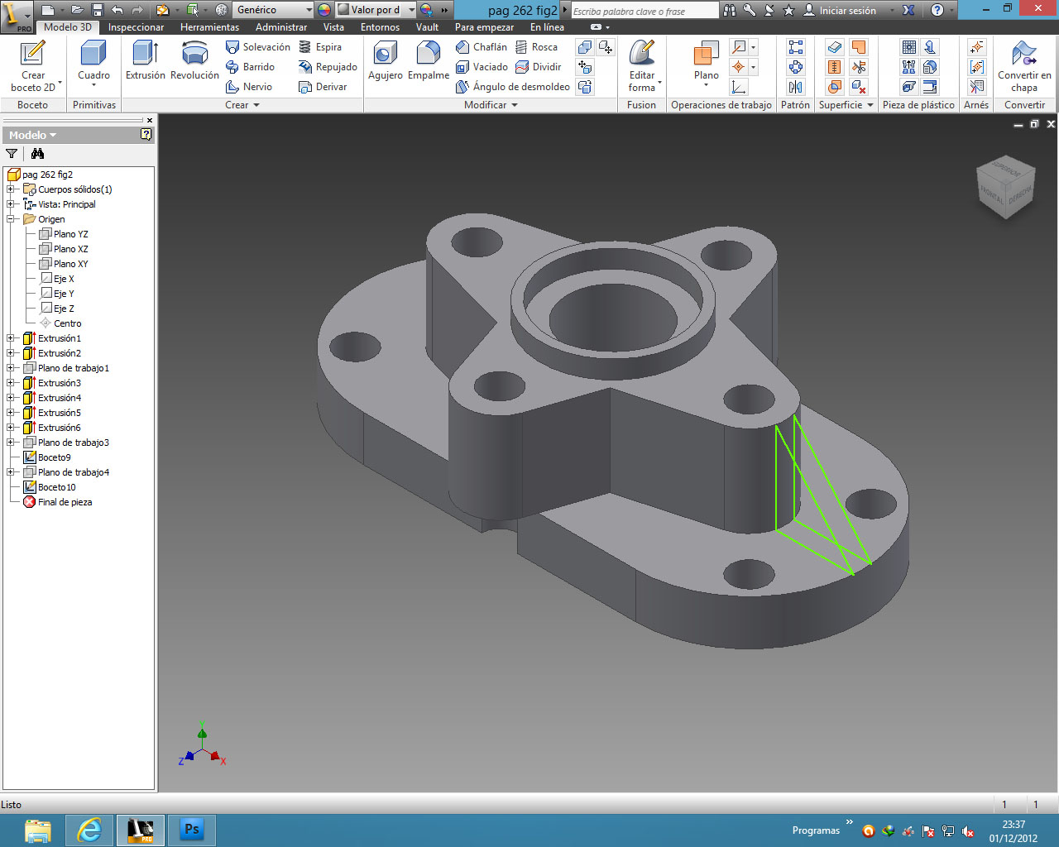Undo the last action from quick access toolbar

pos(117,10)
